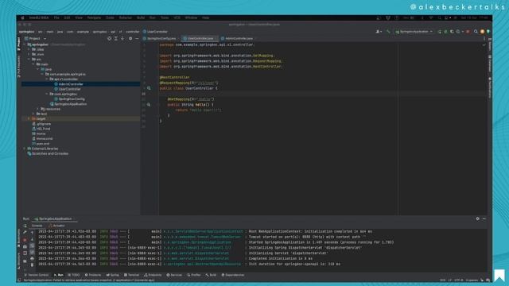The image size is (509, 286).
Task: Select .gitignore in the project tree
Action: pyautogui.click(x=41, y=124)
